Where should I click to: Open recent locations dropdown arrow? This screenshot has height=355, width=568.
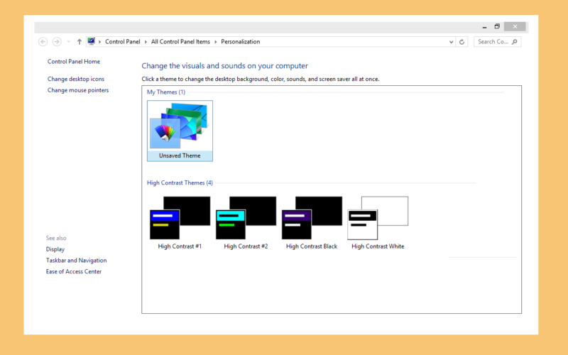[x=68, y=42]
